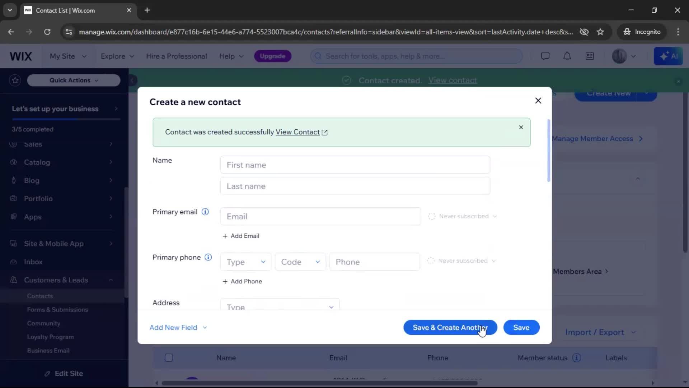
Task: Show Primary email info tooltip icon
Action: (x=205, y=212)
